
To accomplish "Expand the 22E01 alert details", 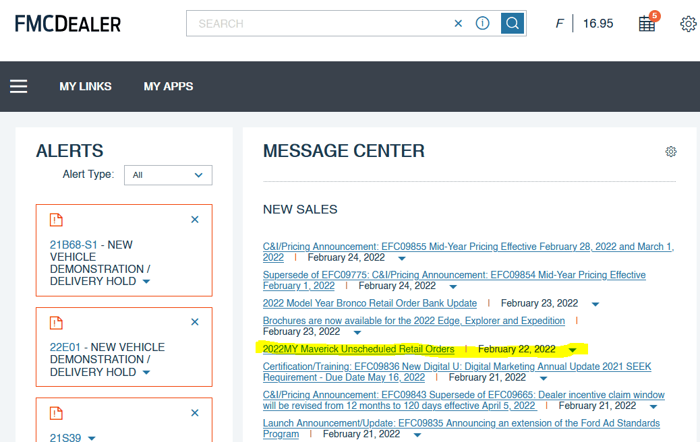I will click(x=146, y=373).
